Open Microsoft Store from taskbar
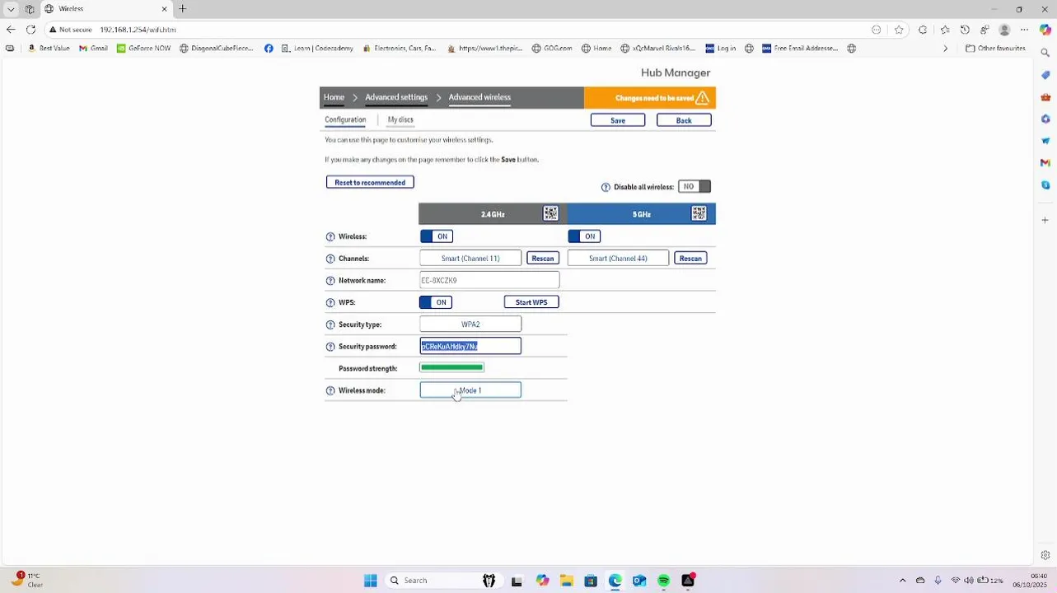 591,581
